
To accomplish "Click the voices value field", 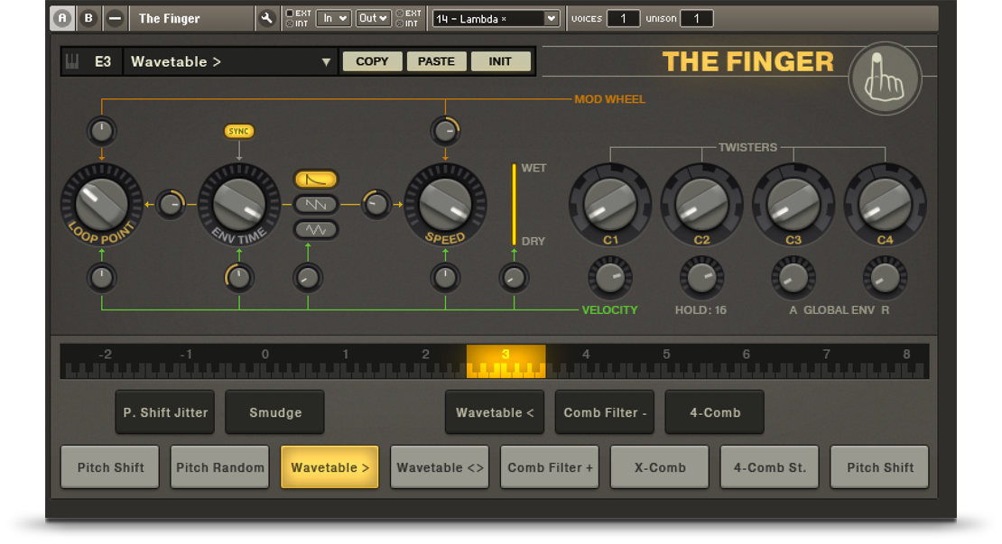I will pos(623,19).
